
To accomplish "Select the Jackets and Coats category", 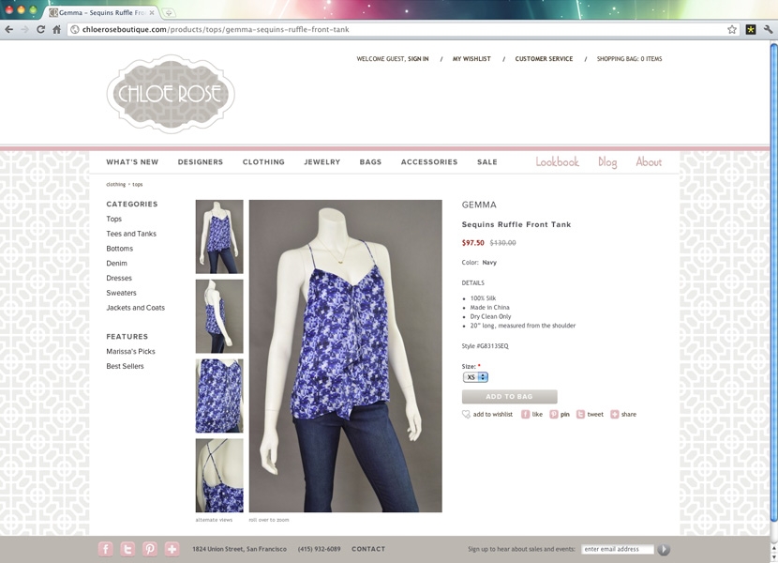I will pos(136,308).
